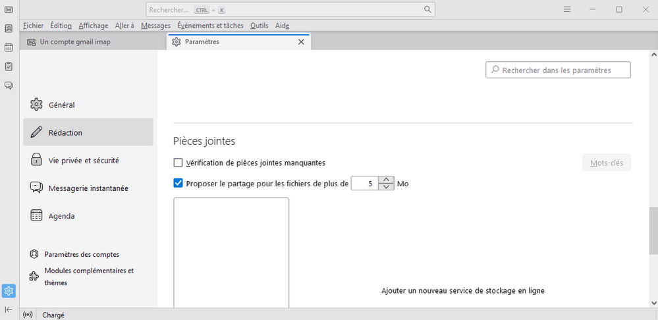Open the Fichier menu
658x320 pixels.
tap(33, 26)
